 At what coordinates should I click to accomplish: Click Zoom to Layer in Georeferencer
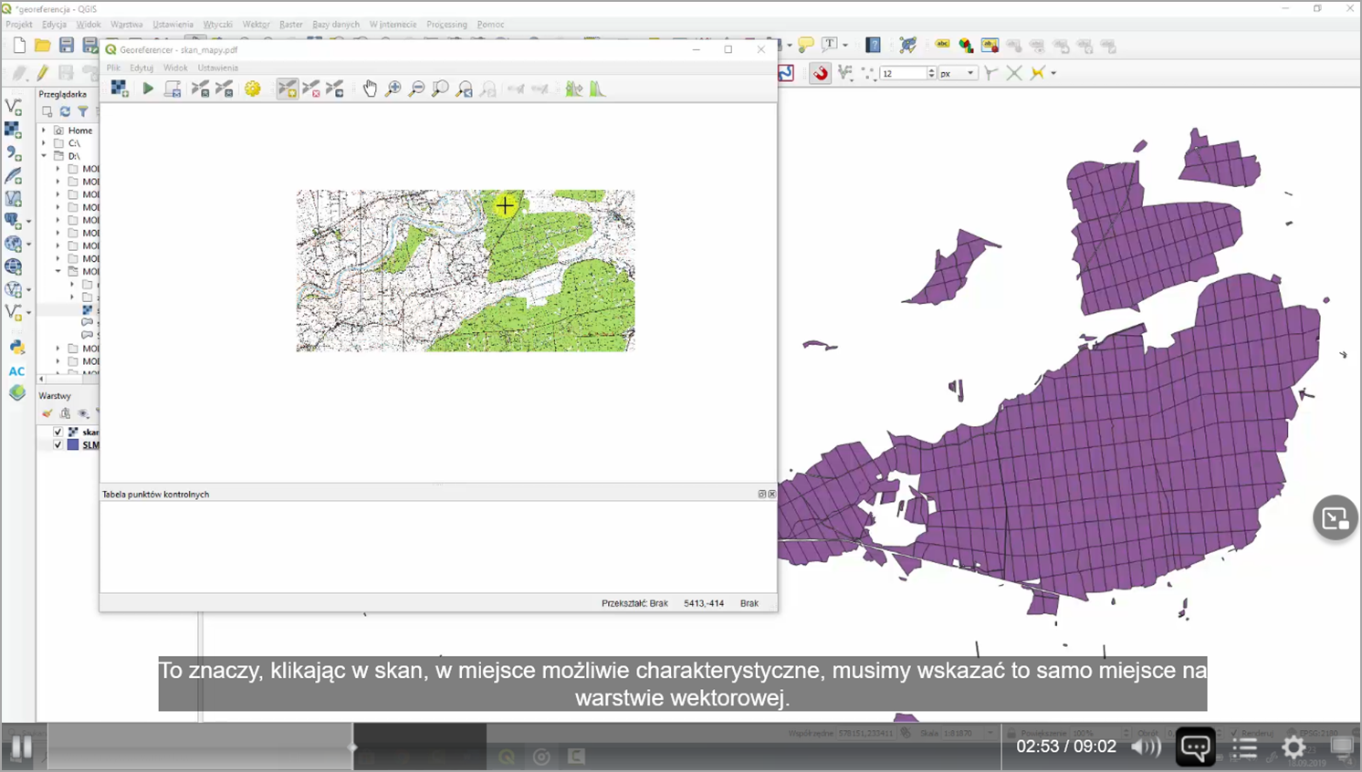(440, 89)
